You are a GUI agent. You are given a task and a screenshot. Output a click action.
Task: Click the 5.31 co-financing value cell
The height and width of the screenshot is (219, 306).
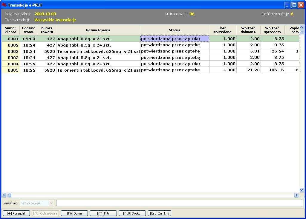[248, 51]
